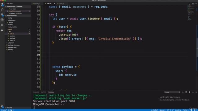Open the Extensions view in activity bar

coord(2,25)
